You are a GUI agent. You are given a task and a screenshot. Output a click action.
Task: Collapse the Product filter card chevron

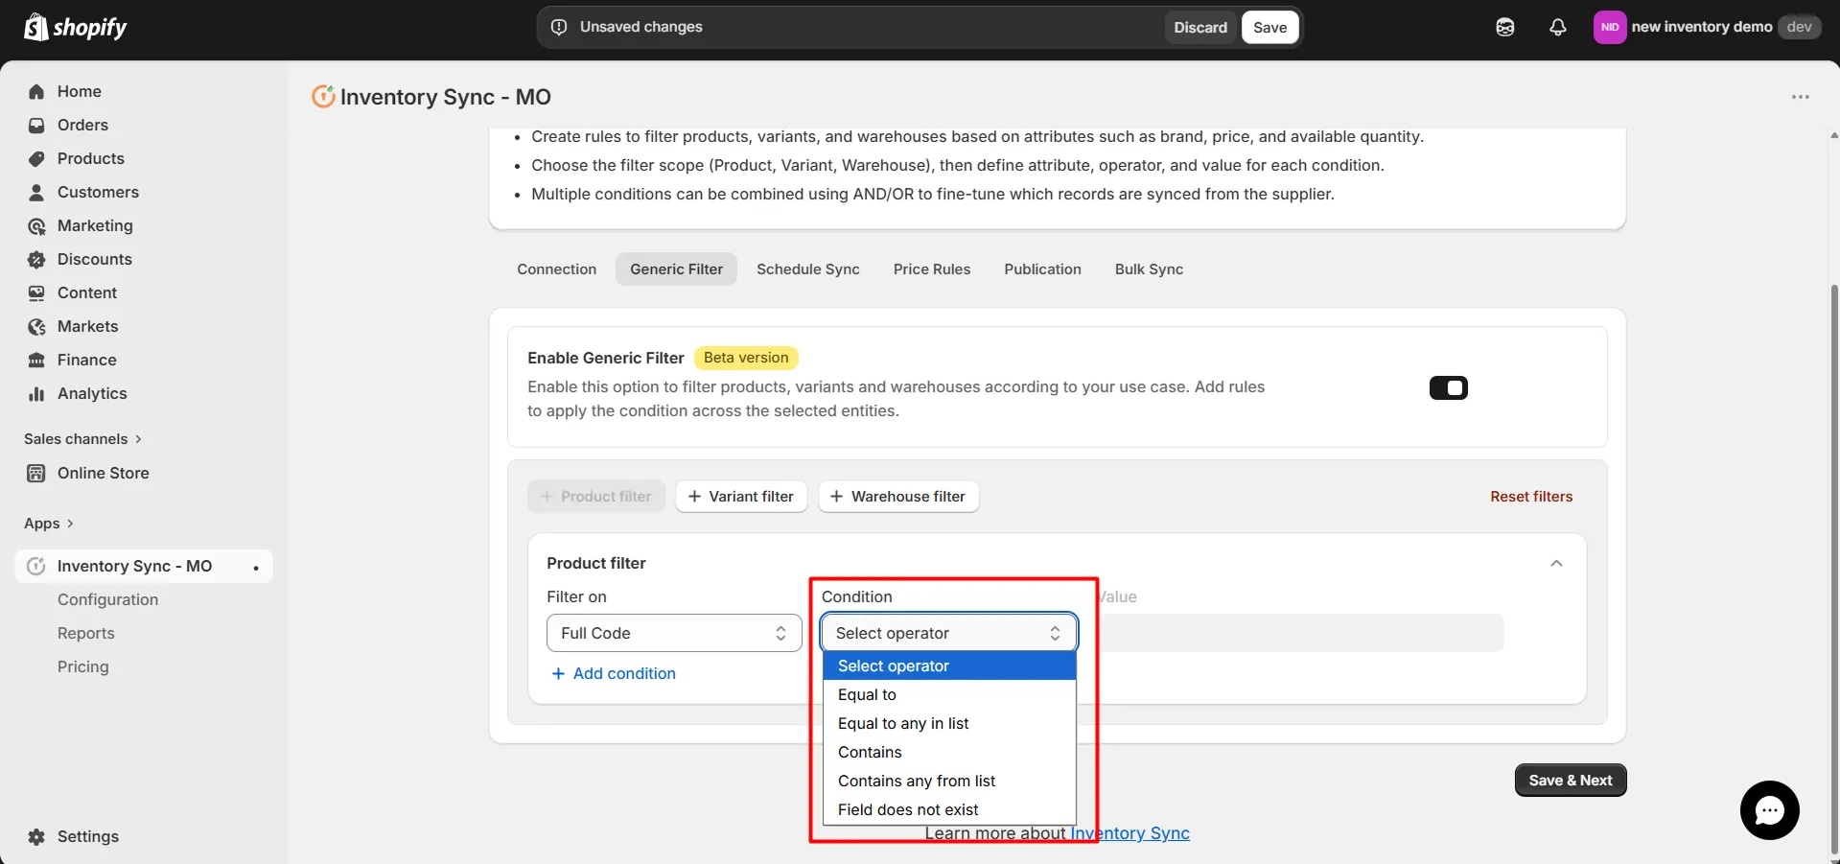click(x=1557, y=563)
